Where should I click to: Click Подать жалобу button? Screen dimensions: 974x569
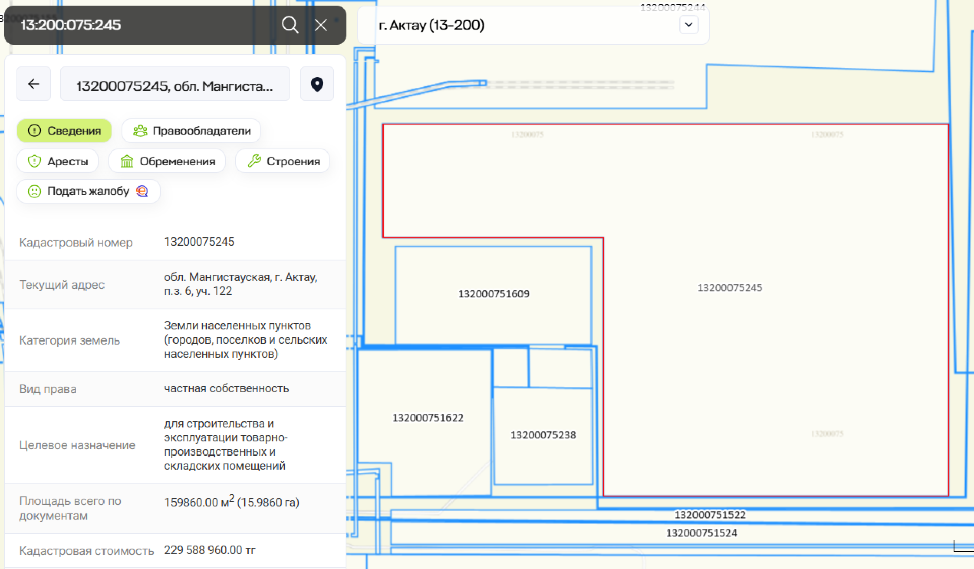88,191
